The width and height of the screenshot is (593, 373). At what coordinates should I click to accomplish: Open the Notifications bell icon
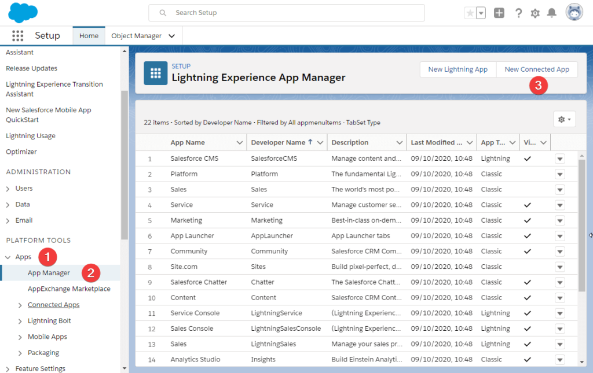point(552,13)
